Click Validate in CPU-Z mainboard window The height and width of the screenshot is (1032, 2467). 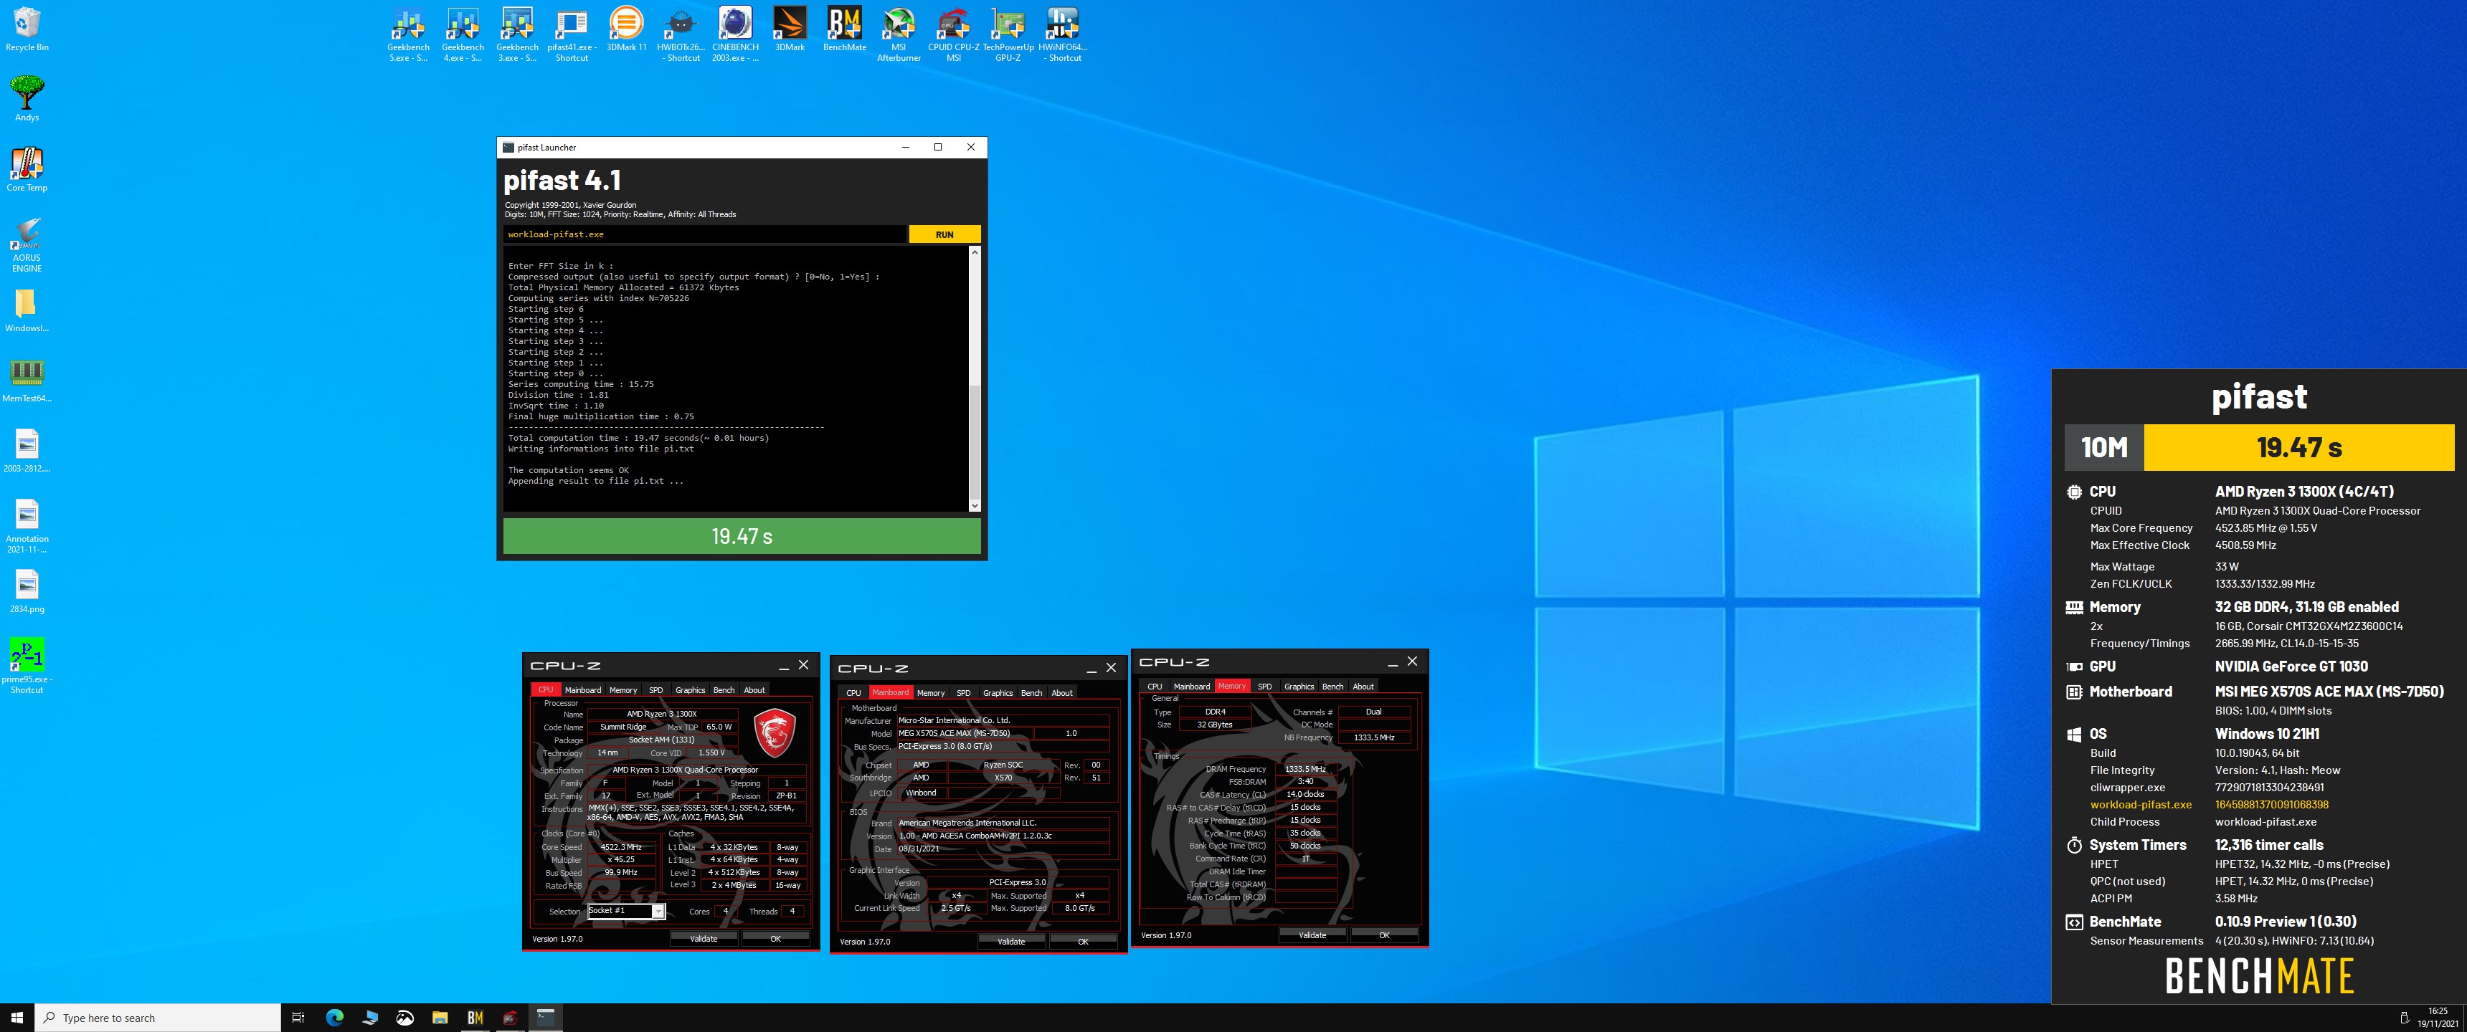click(1011, 941)
